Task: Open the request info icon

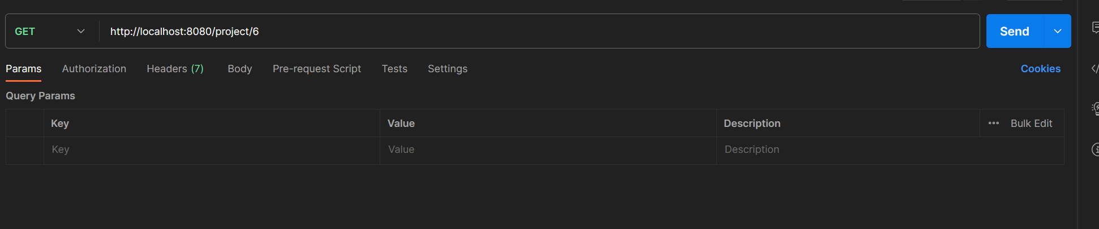Action: [1095, 149]
